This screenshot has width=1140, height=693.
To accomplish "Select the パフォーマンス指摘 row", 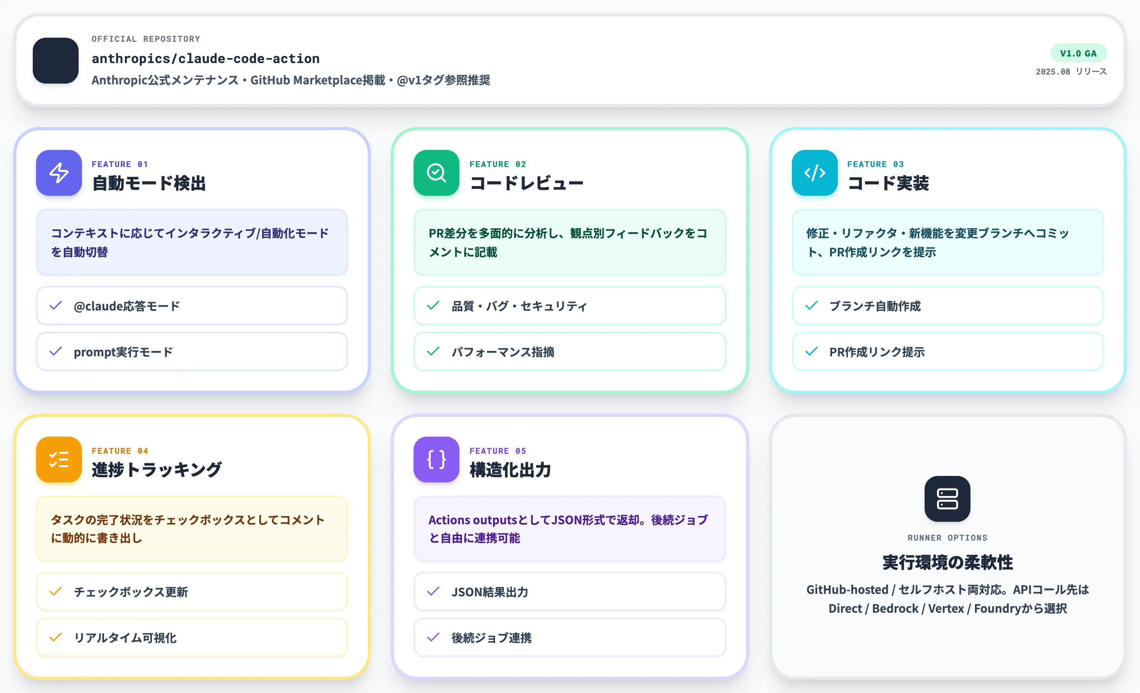I will tap(570, 351).
